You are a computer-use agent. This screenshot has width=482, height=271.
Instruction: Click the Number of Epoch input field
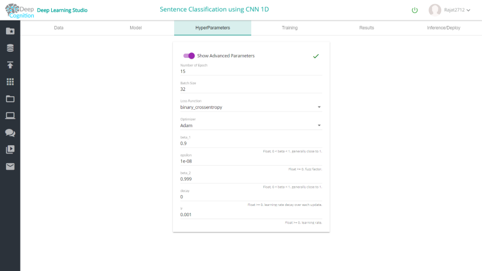tap(251, 71)
